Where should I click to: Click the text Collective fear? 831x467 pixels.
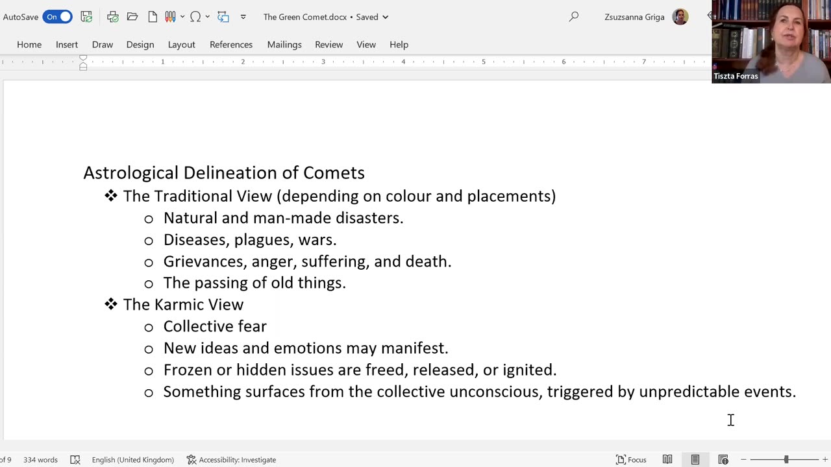pyautogui.click(x=215, y=326)
